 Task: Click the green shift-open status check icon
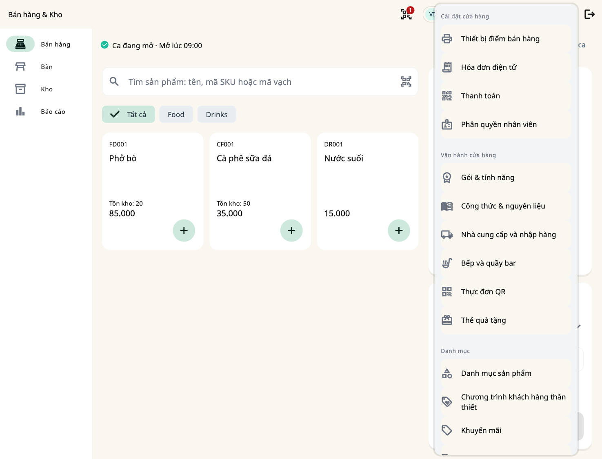(104, 45)
